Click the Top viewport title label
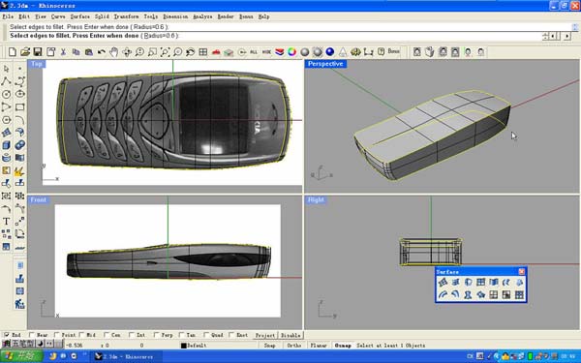The width and height of the screenshot is (581, 363). [x=37, y=64]
